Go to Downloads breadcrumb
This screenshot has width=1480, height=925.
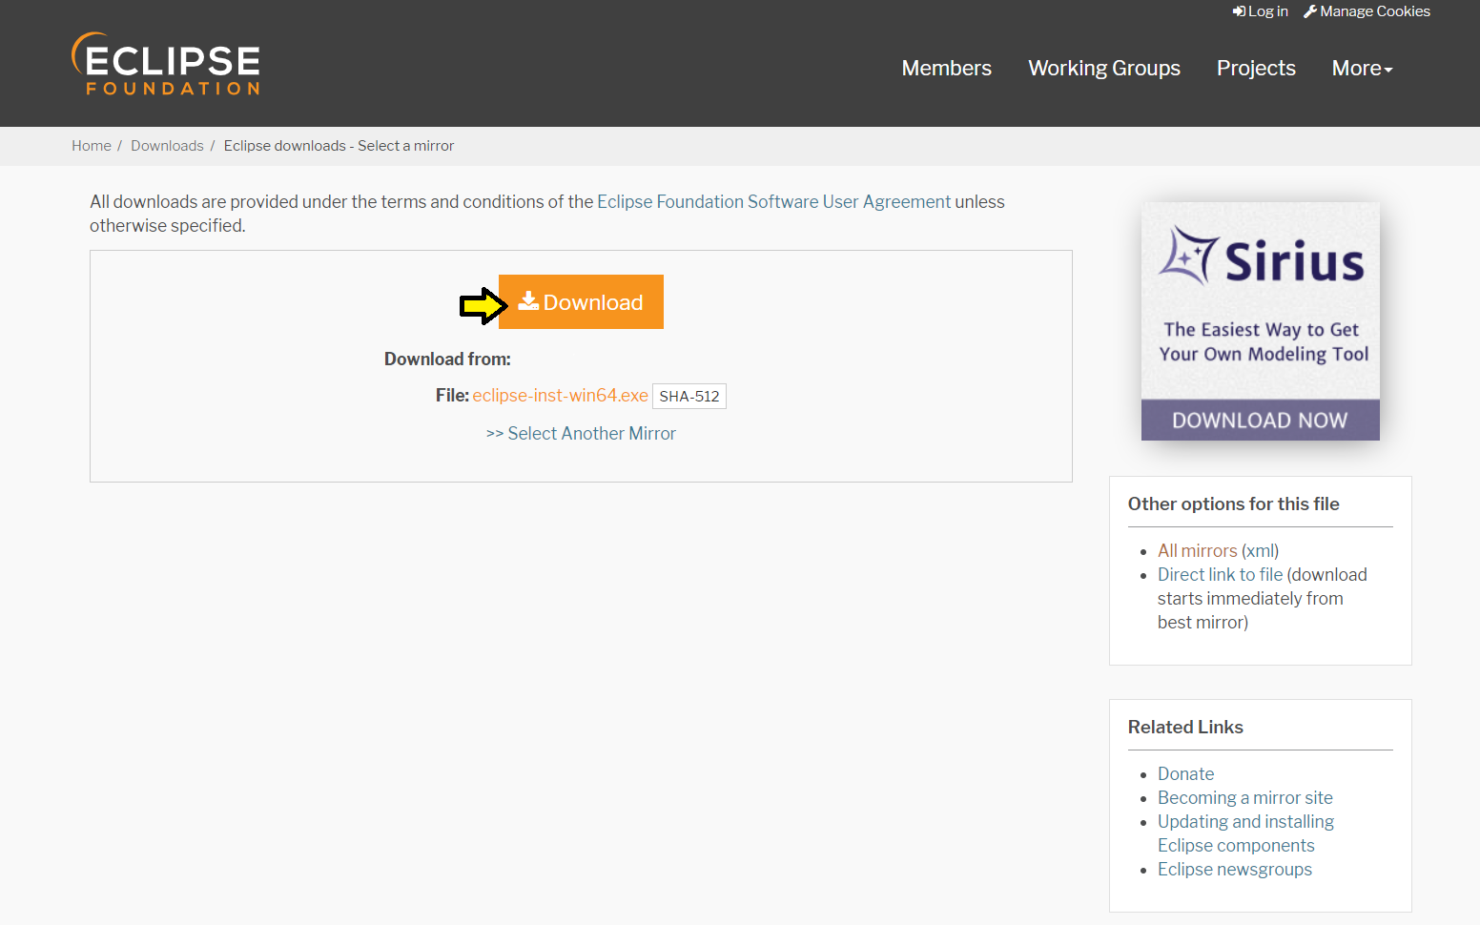[167, 146]
